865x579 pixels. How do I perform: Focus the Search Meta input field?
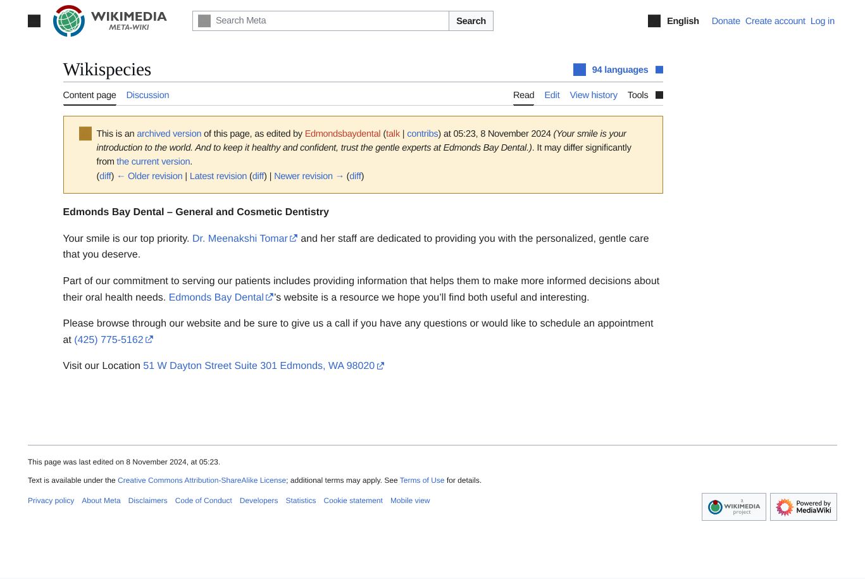click(329, 21)
